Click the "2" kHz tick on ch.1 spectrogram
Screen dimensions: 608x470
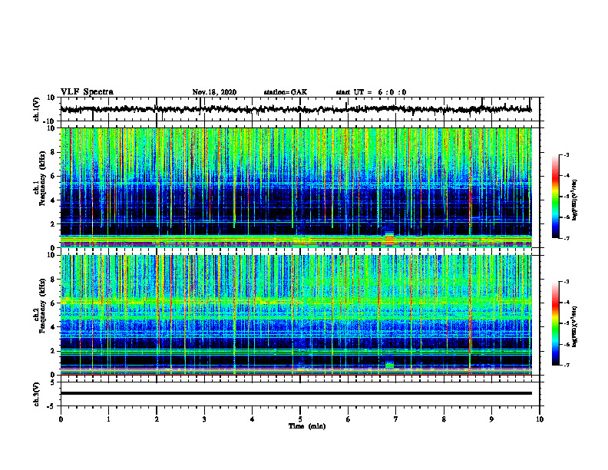point(53,224)
